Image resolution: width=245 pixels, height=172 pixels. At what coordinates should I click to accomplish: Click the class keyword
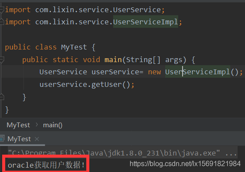point(46,47)
